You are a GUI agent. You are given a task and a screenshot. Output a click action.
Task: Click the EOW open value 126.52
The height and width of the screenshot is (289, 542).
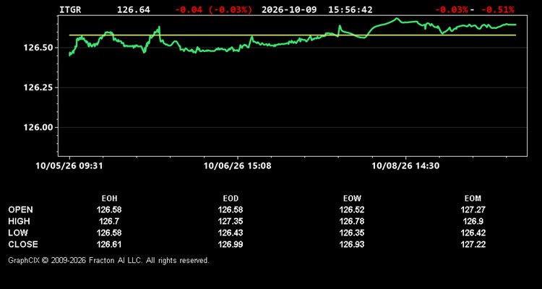[x=352, y=210]
